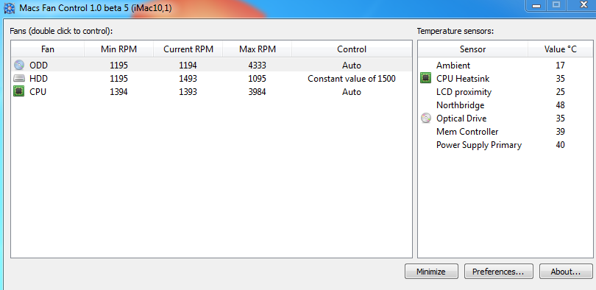Select the Optical Drive sensor label
Image resolution: width=596 pixels, height=290 pixels.
[x=461, y=119]
